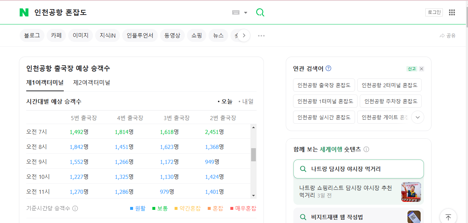Click the Naver logo icon
Image resolution: width=468 pixels, height=223 pixels.
(24, 12)
